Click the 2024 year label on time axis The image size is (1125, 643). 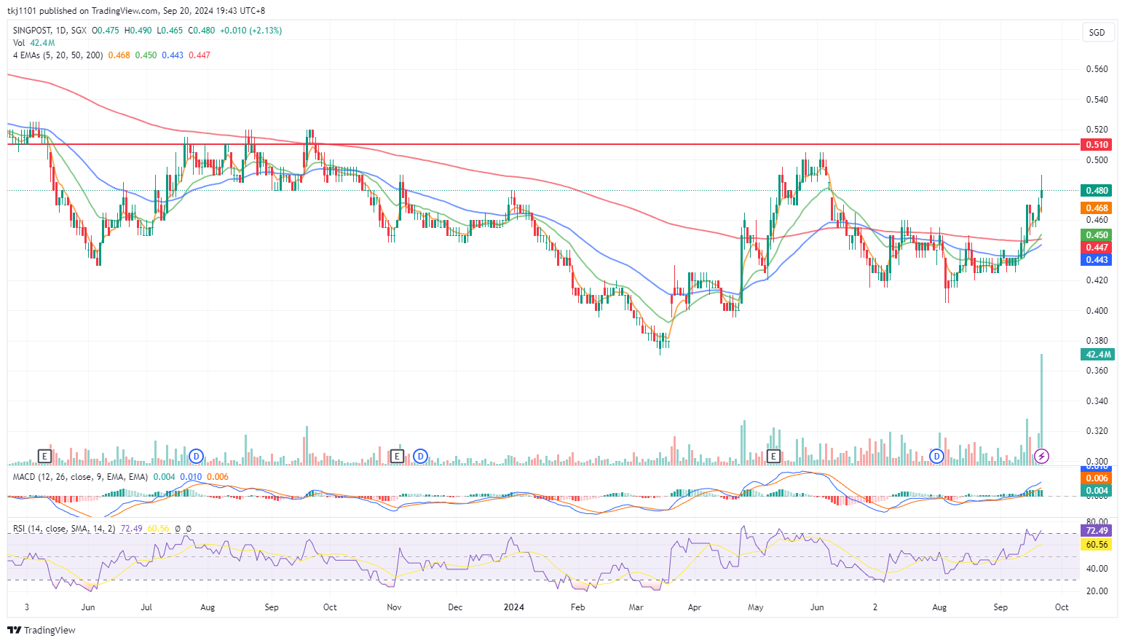[x=514, y=607]
